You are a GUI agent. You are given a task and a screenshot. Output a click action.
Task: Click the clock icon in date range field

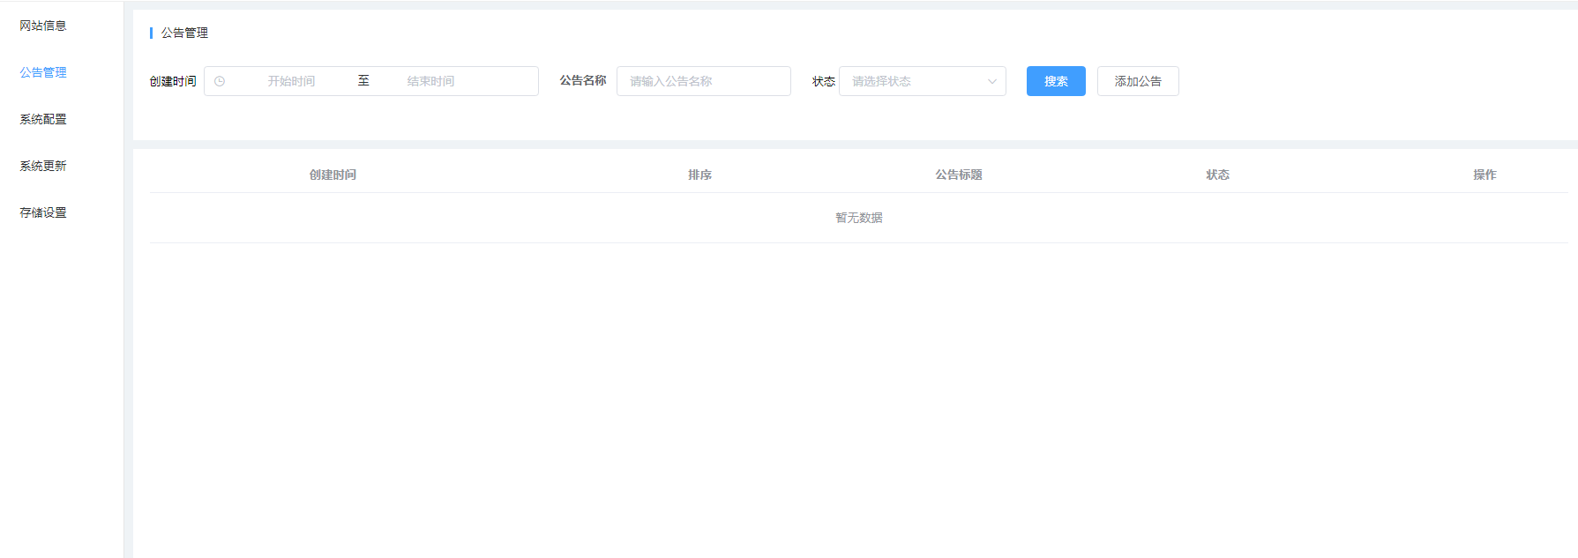coord(220,81)
